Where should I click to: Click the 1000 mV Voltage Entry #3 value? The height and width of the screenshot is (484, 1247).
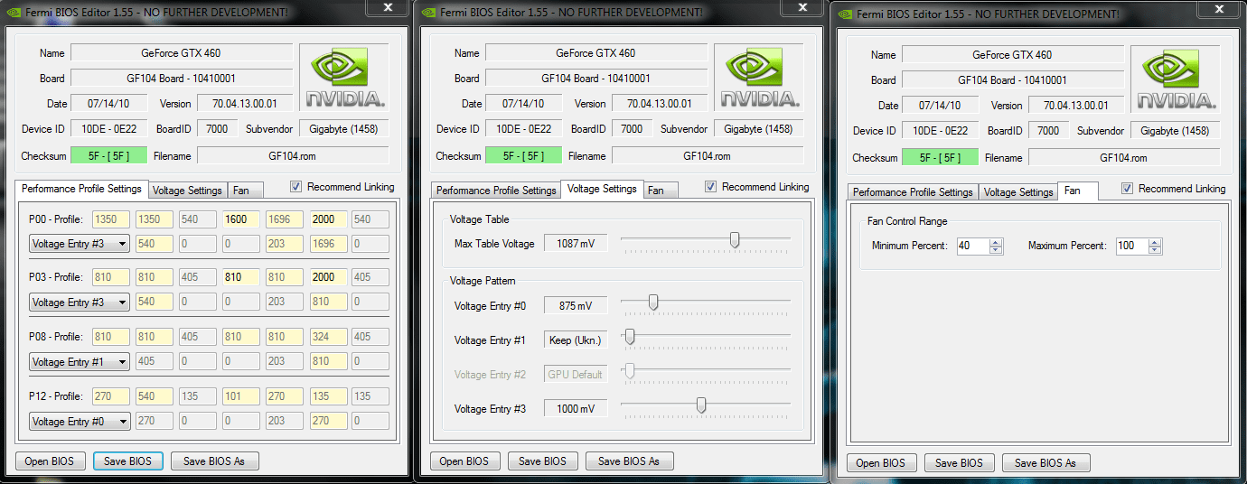[576, 408]
